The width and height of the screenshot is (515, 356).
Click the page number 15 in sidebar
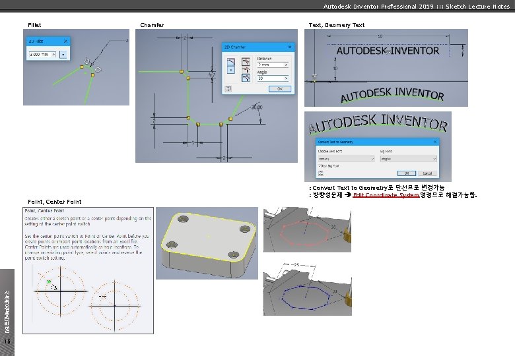pyautogui.click(x=7, y=341)
